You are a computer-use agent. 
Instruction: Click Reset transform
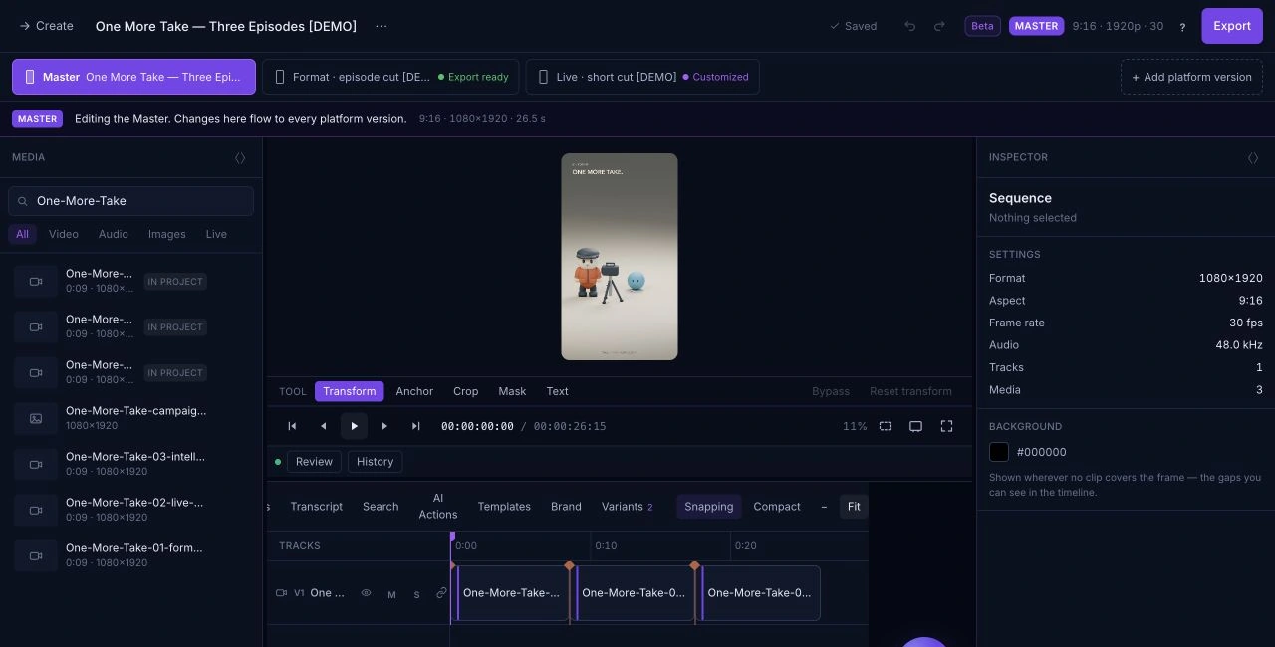pyautogui.click(x=910, y=391)
